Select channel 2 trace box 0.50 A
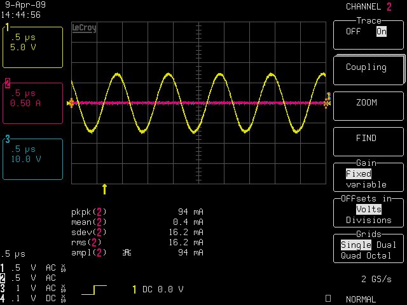 [32, 103]
